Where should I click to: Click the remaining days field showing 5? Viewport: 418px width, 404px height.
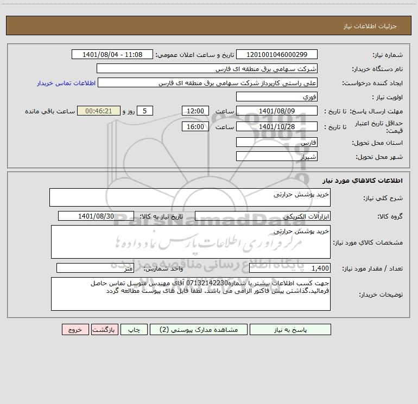coord(145,111)
